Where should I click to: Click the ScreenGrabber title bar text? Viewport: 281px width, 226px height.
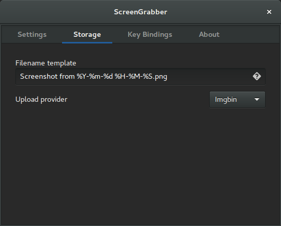click(x=140, y=12)
